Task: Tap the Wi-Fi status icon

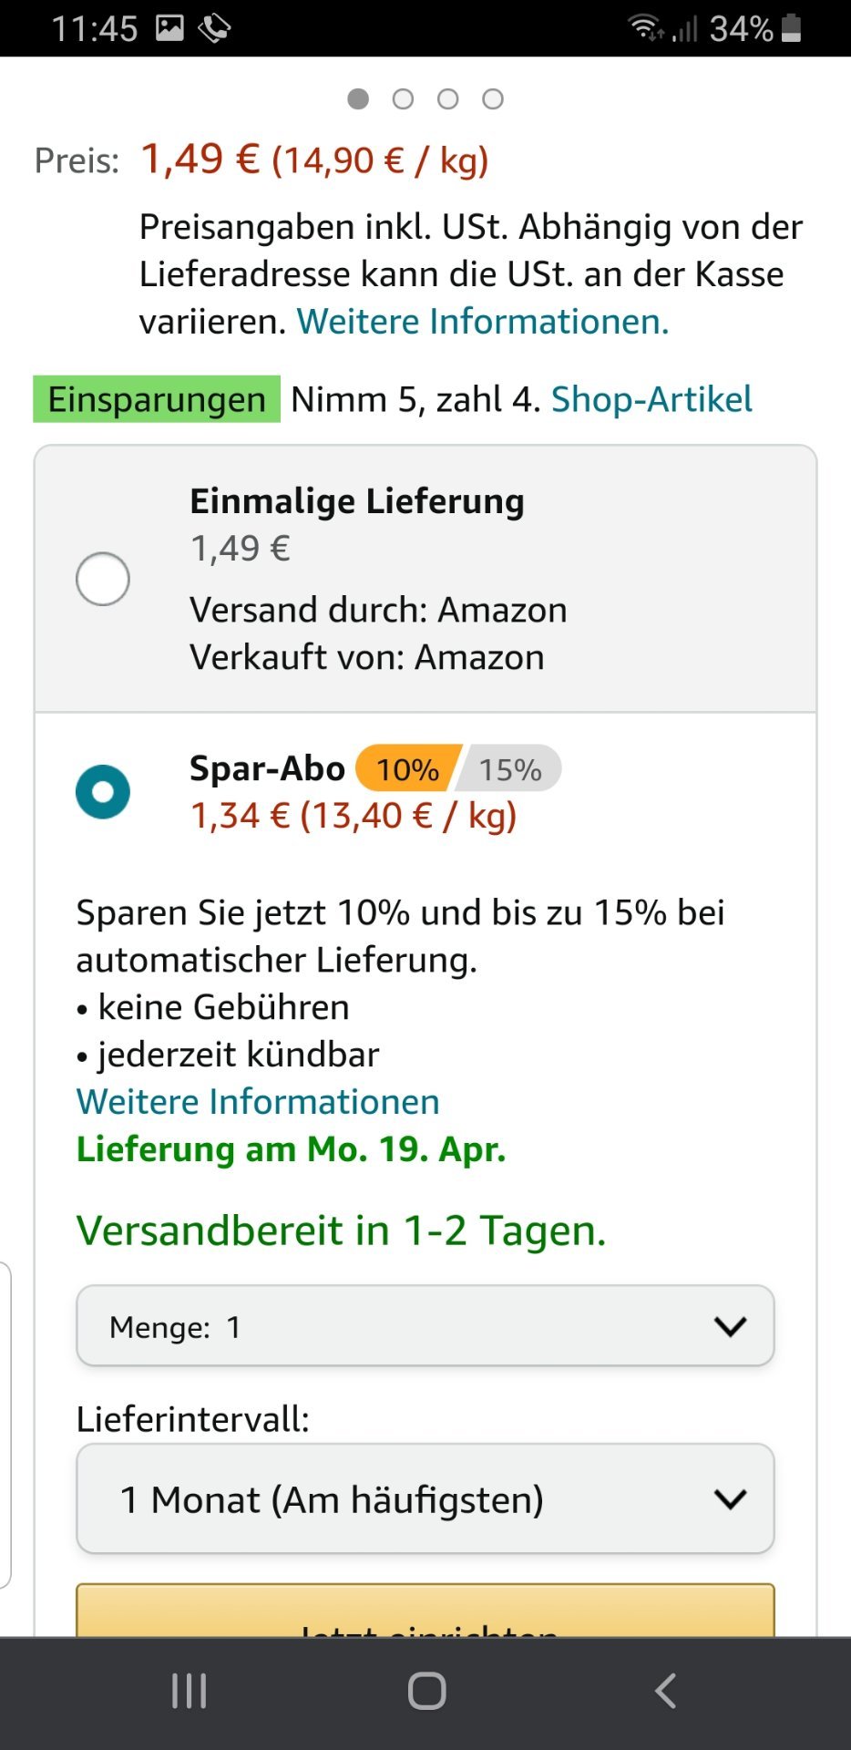Action: 646,28
